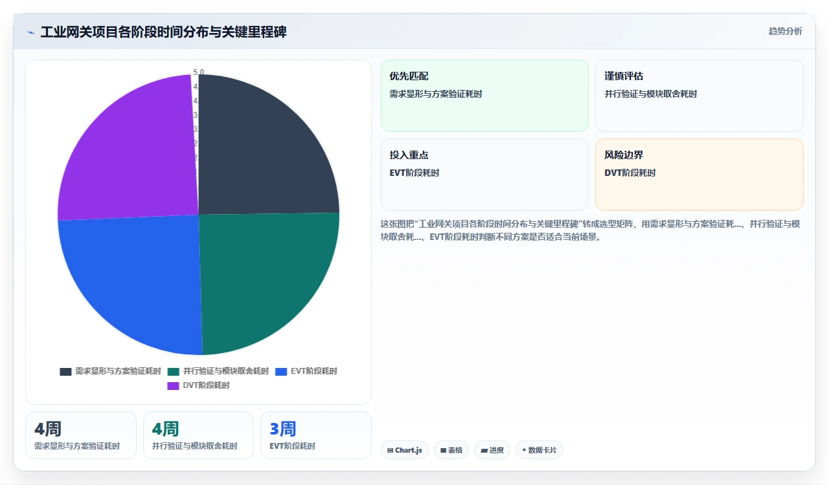Click 并行验证与模块取舍耗时 text in 谨慎评估 card
Image resolution: width=829 pixels, height=485 pixels.
(x=651, y=94)
